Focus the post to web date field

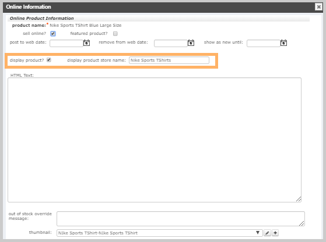(x=66, y=43)
